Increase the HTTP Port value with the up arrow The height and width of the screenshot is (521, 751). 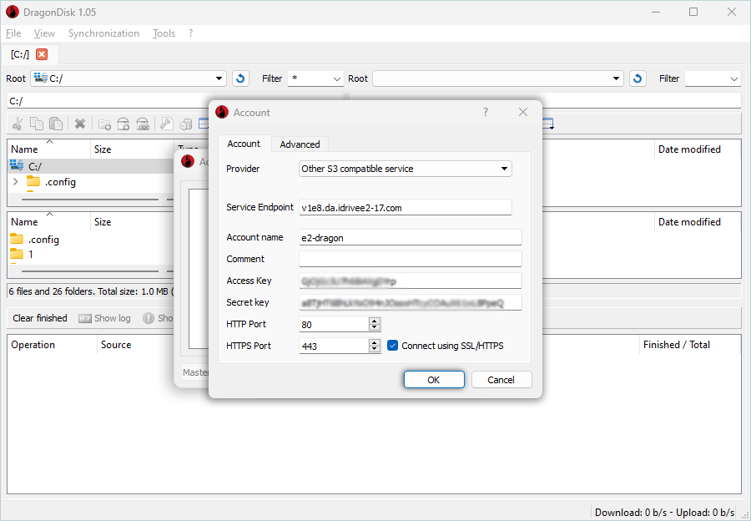point(375,321)
